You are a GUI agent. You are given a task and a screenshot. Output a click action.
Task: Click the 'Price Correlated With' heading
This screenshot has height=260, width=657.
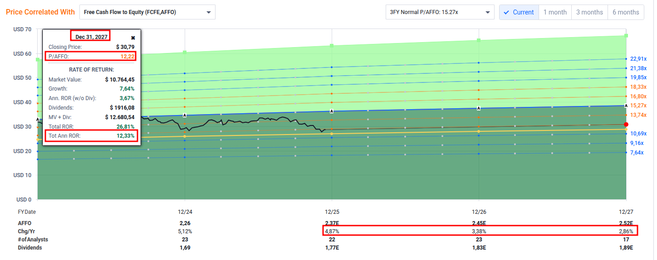[40, 12]
